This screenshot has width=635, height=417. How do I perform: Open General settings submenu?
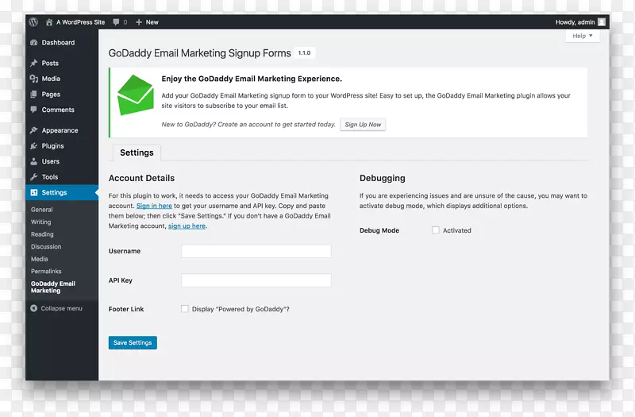click(x=42, y=210)
